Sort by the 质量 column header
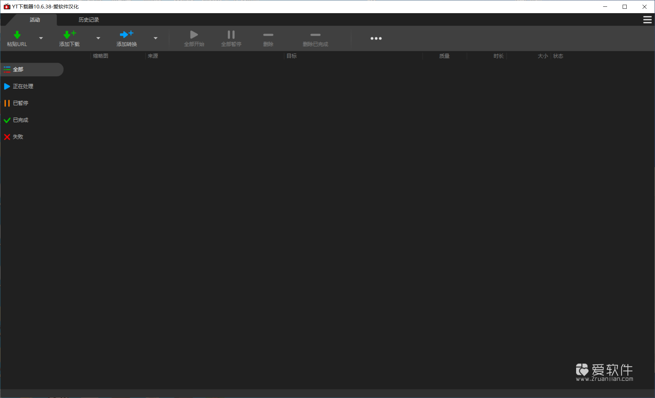This screenshot has width=655, height=398. click(444, 56)
